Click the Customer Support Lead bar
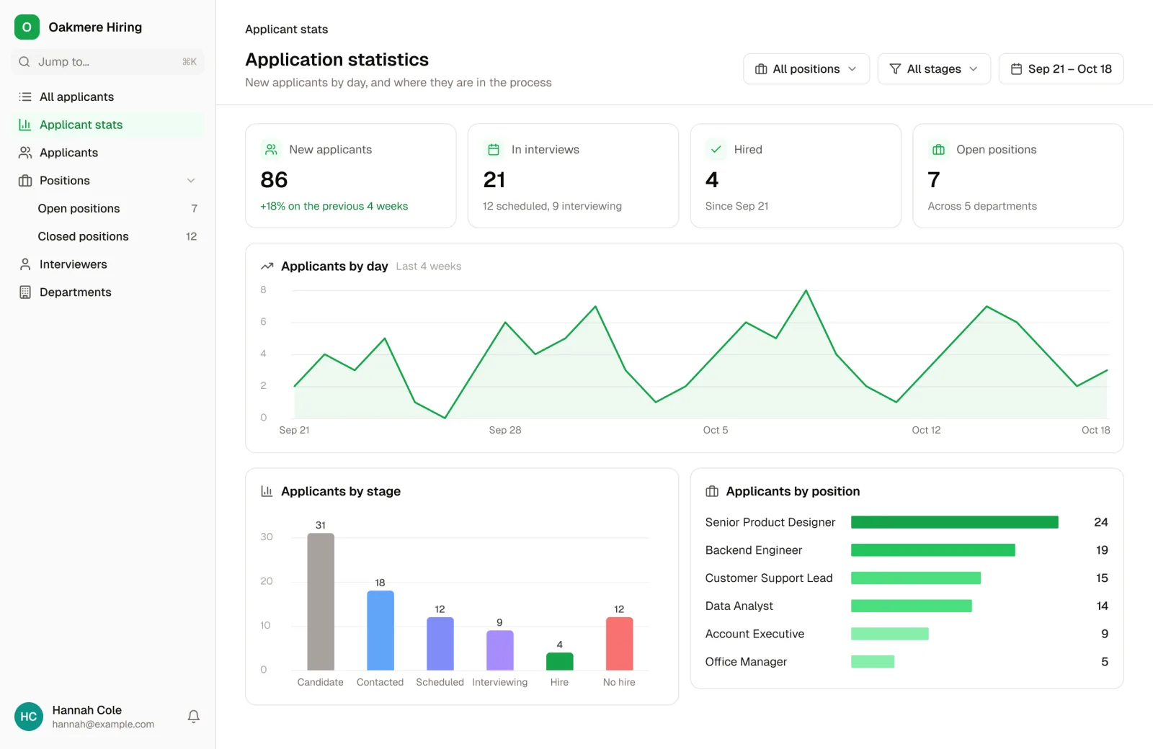The width and height of the screenshot is (1153, 749). point(916,578)
